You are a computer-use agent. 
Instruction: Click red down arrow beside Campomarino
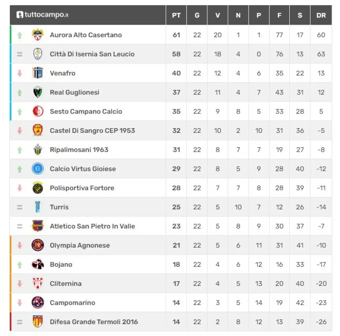click(x=20, y=303)
